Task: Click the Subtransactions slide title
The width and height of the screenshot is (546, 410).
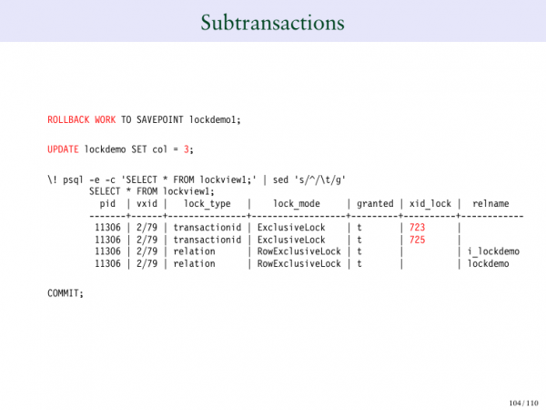Action: click(x=273, y=19)
